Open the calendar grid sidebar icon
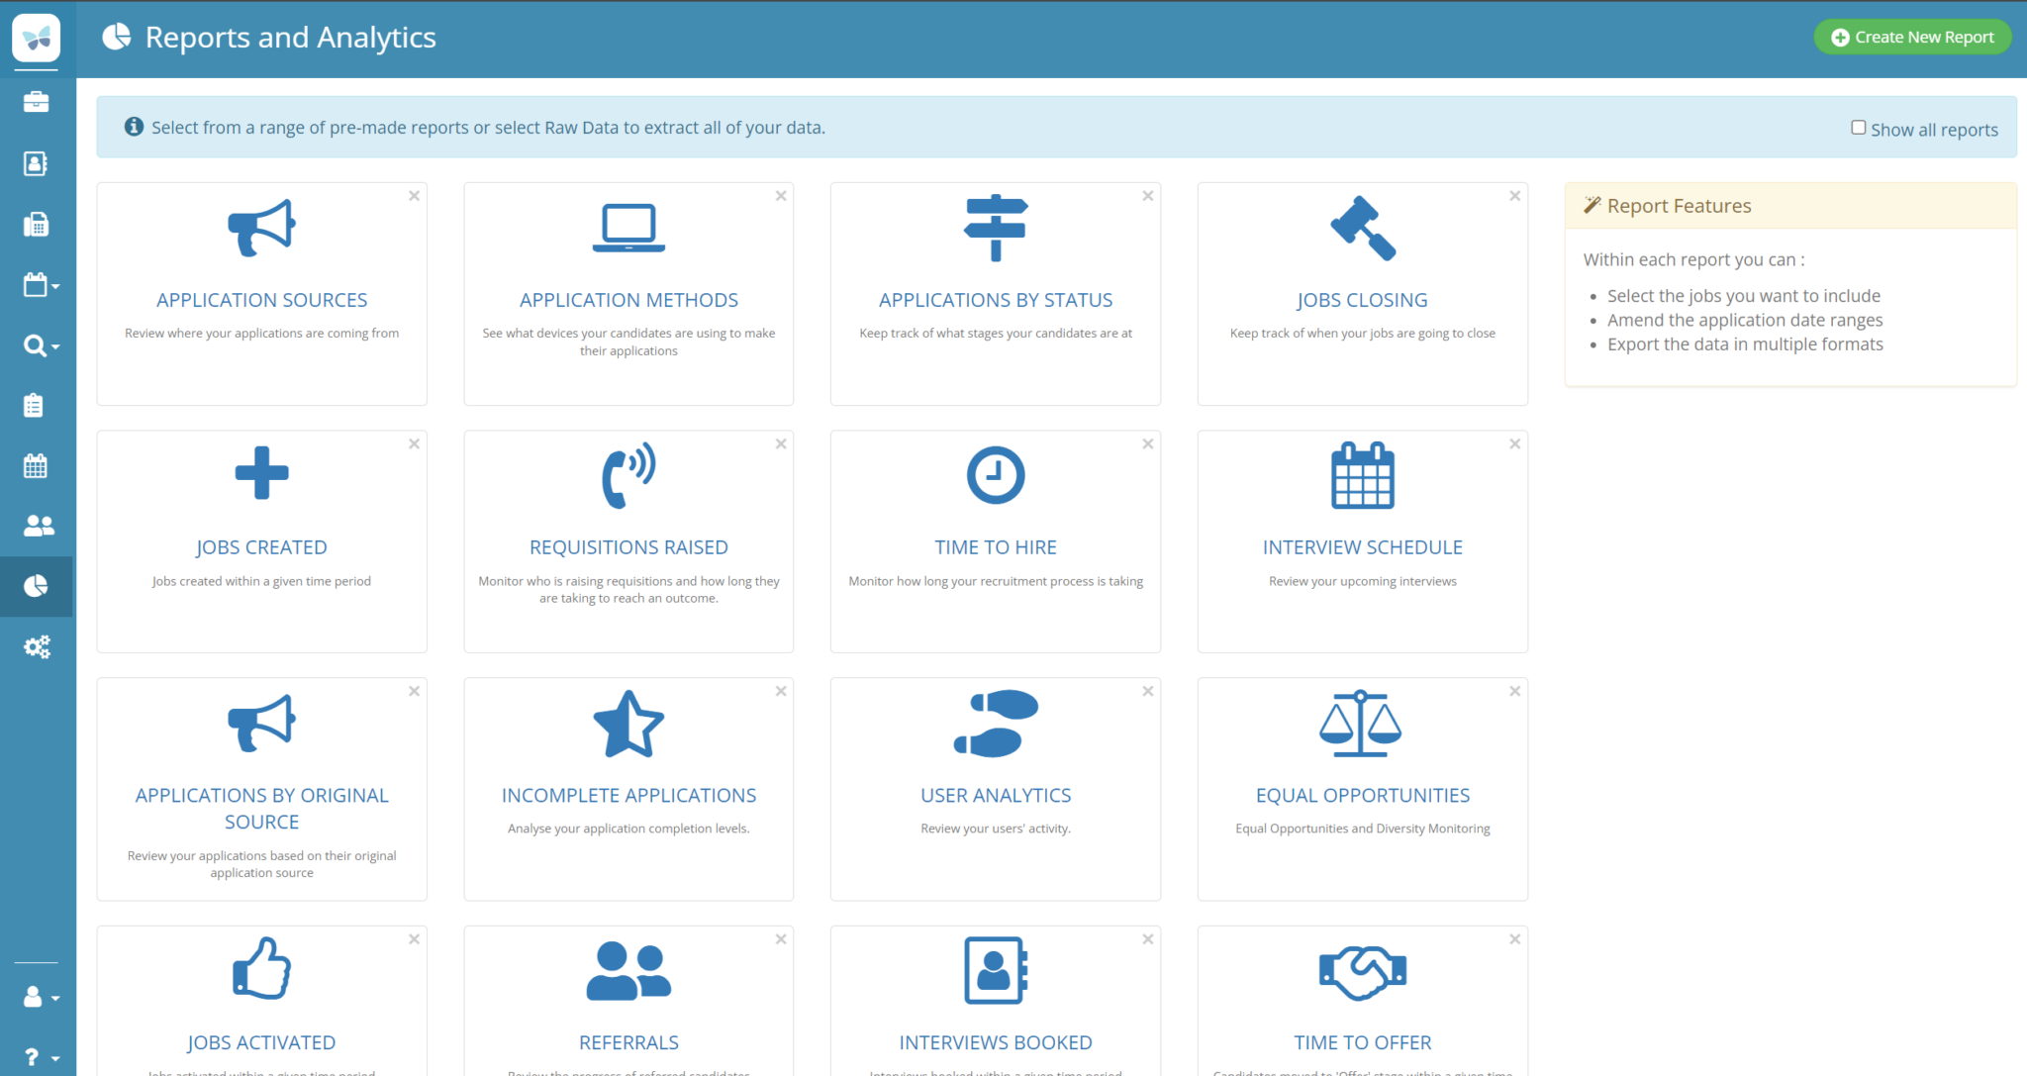The image size is (2027, 1076). (x=36, y=466)
